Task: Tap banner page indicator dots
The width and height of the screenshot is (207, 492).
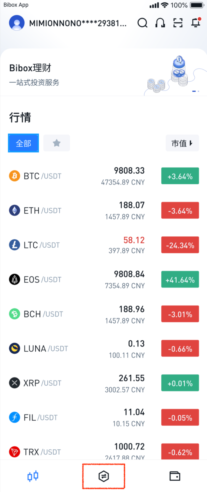Action: pyautogui.click(x=196, y=91)
